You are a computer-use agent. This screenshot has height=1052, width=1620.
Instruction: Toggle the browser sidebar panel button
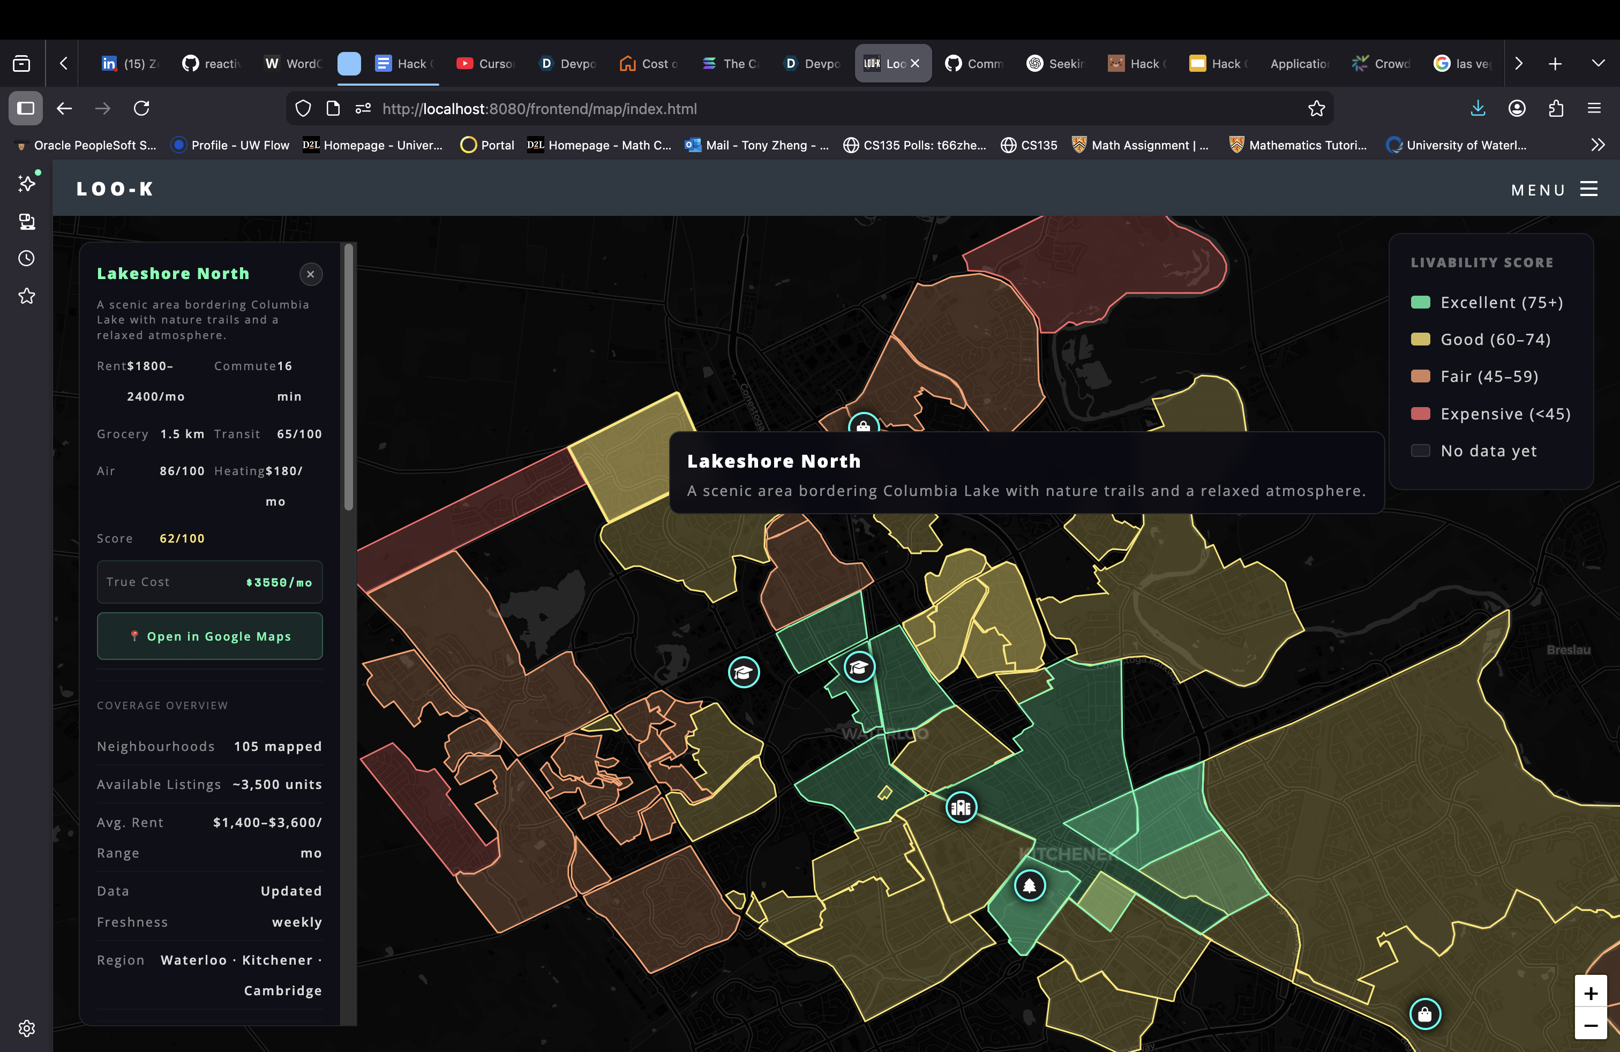click(26, 109)
